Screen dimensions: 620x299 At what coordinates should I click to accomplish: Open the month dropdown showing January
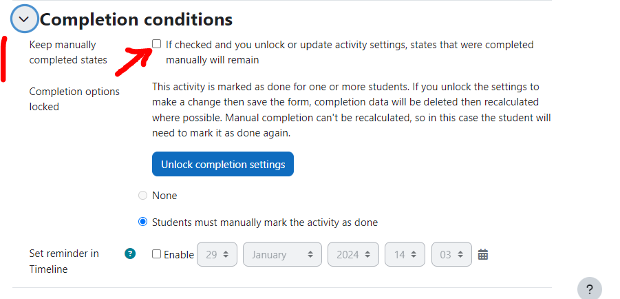click(282, 254)
